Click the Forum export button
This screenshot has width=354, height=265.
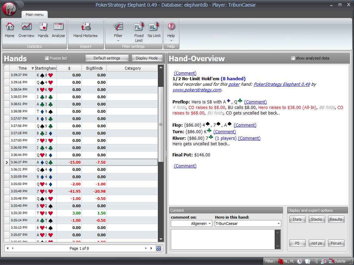pos(336,243)
